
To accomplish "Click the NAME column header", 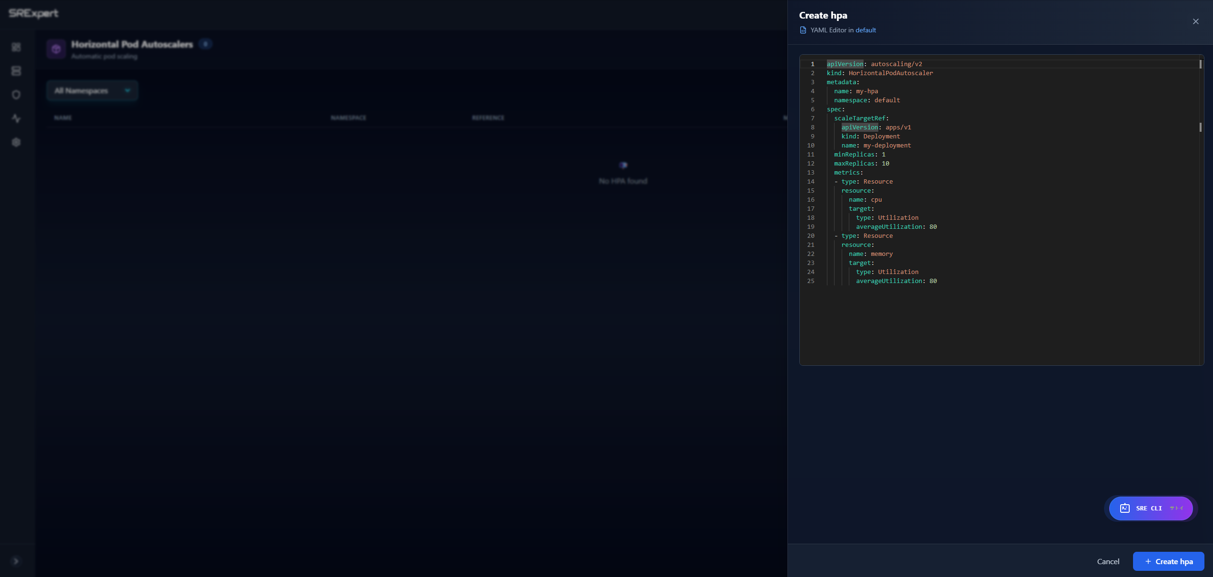I will coord(62,117).
